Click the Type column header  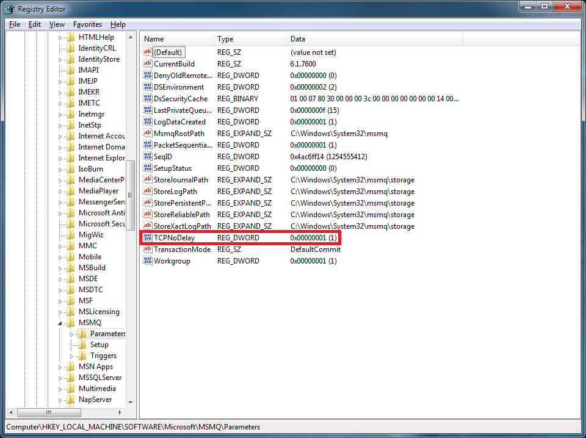pos(250,39)
